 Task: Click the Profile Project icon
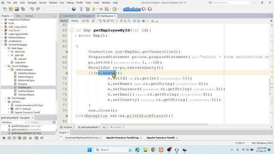(x=115, y=9)
